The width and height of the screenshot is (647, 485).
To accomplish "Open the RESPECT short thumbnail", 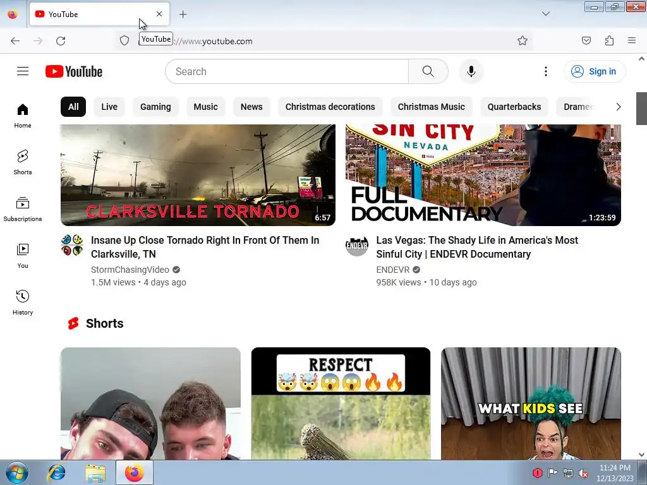I will [x=341, y=404].
